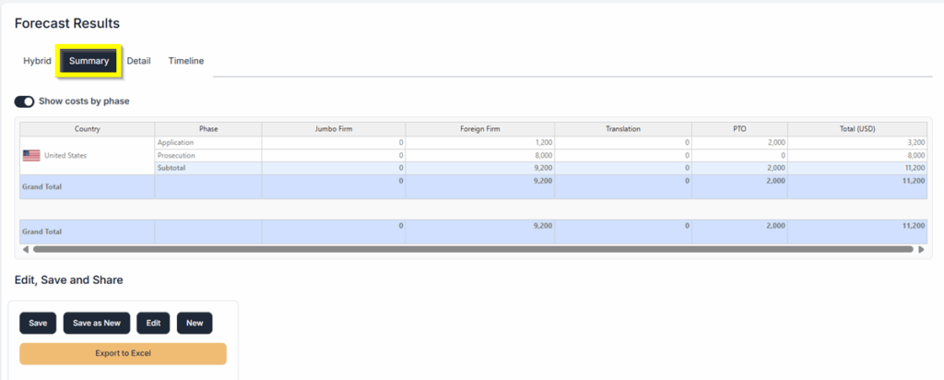Open the Detail tab
944x380 pixels.
[138, 61]
